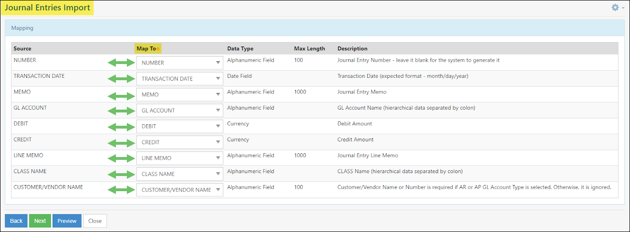
Task: Click the Preview button
Action: tap(67, 221)
